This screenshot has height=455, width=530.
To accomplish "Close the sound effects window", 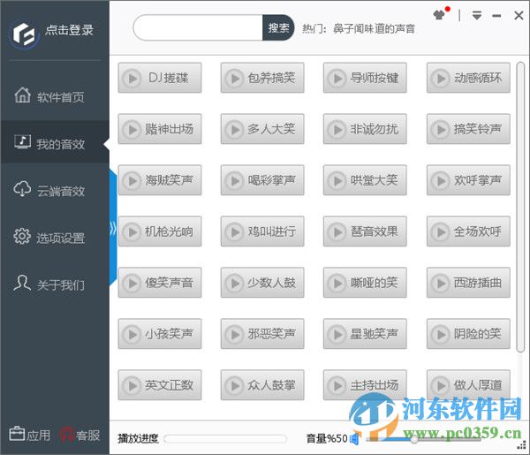I will point(519,15).
